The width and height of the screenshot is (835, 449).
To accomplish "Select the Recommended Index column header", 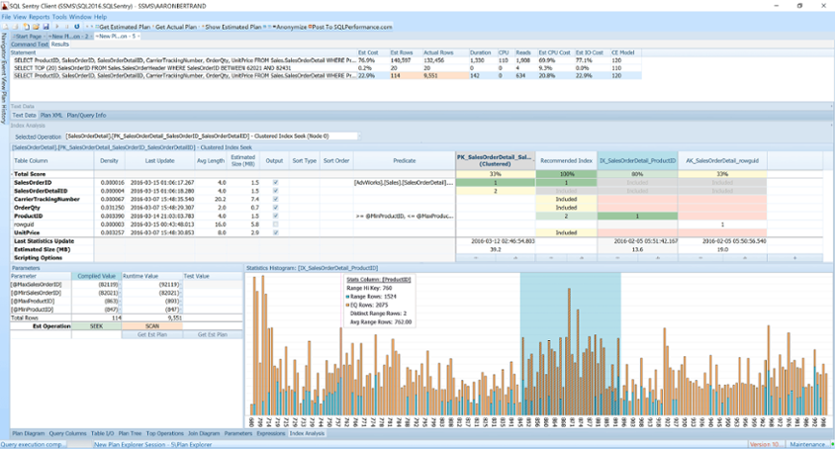I will pyautogui.click(x=566, y=160).
